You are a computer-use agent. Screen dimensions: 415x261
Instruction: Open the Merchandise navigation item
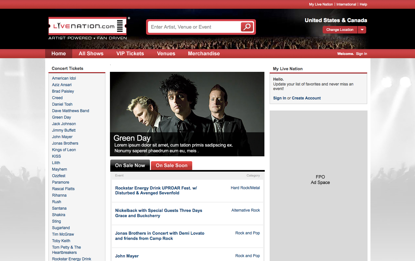tap(204, 54)
